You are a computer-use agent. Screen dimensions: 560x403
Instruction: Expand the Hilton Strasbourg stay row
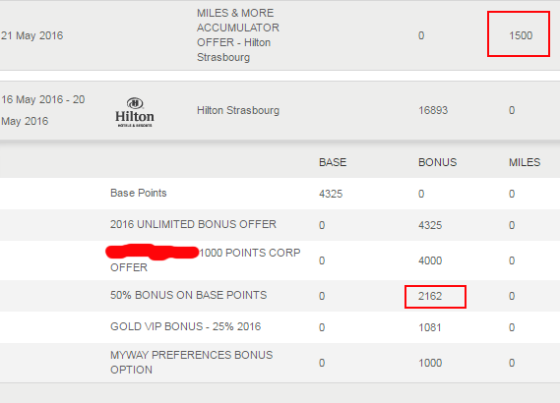(x=280, y=110)
